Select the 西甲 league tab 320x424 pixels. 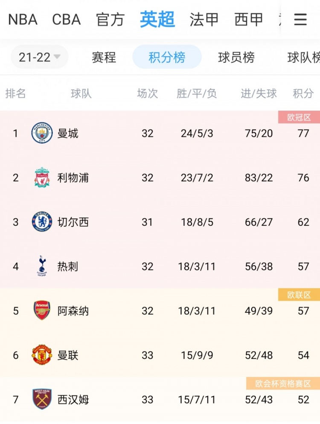pos(249,20)
